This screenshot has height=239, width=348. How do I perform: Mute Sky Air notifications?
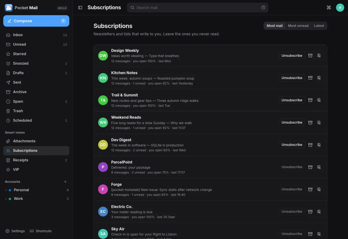pos(319,234)
